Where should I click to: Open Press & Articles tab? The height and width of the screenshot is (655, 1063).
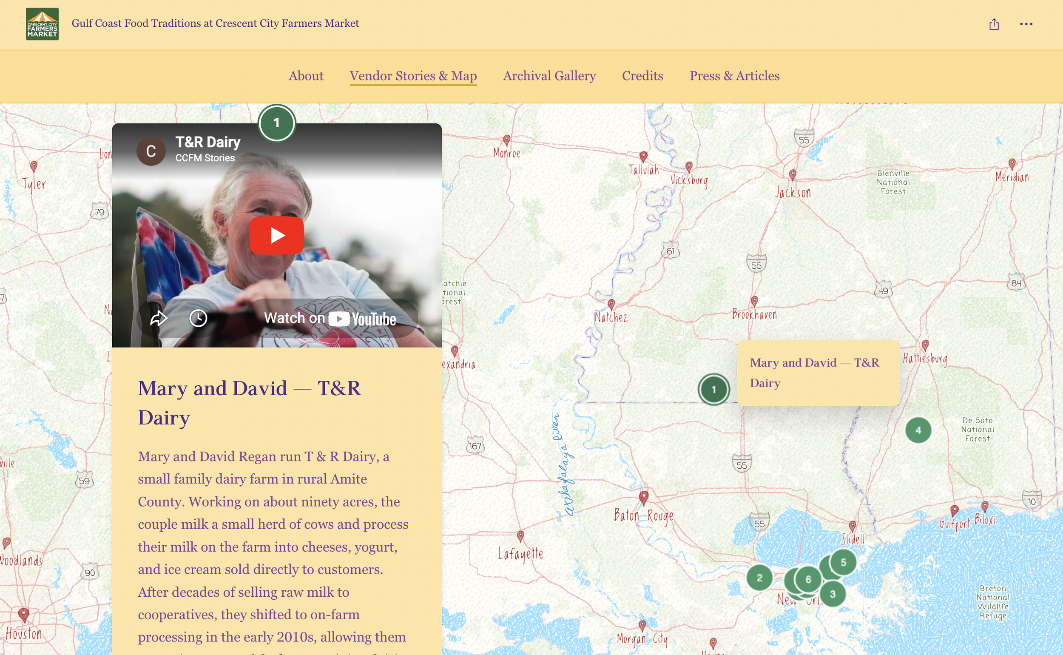point(734,76)
